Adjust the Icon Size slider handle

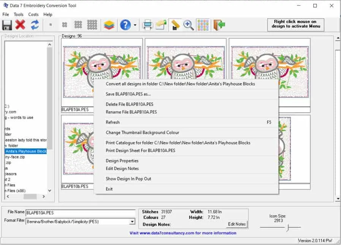(288, 228)
